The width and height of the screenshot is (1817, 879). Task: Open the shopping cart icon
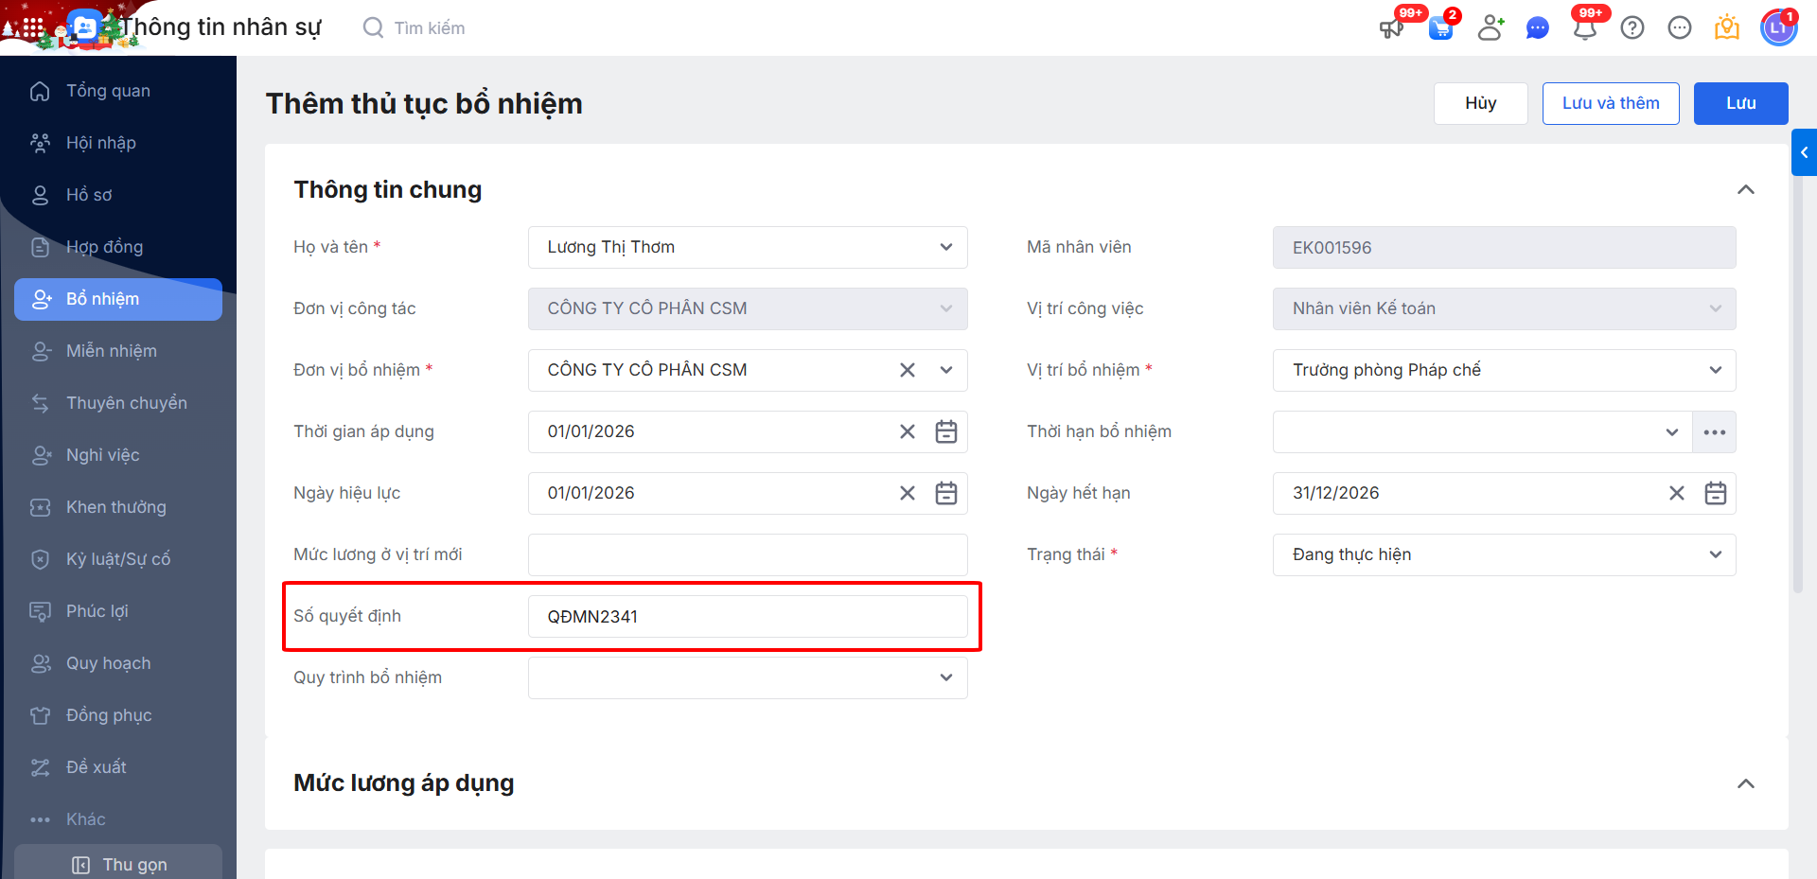point(1440,27)
